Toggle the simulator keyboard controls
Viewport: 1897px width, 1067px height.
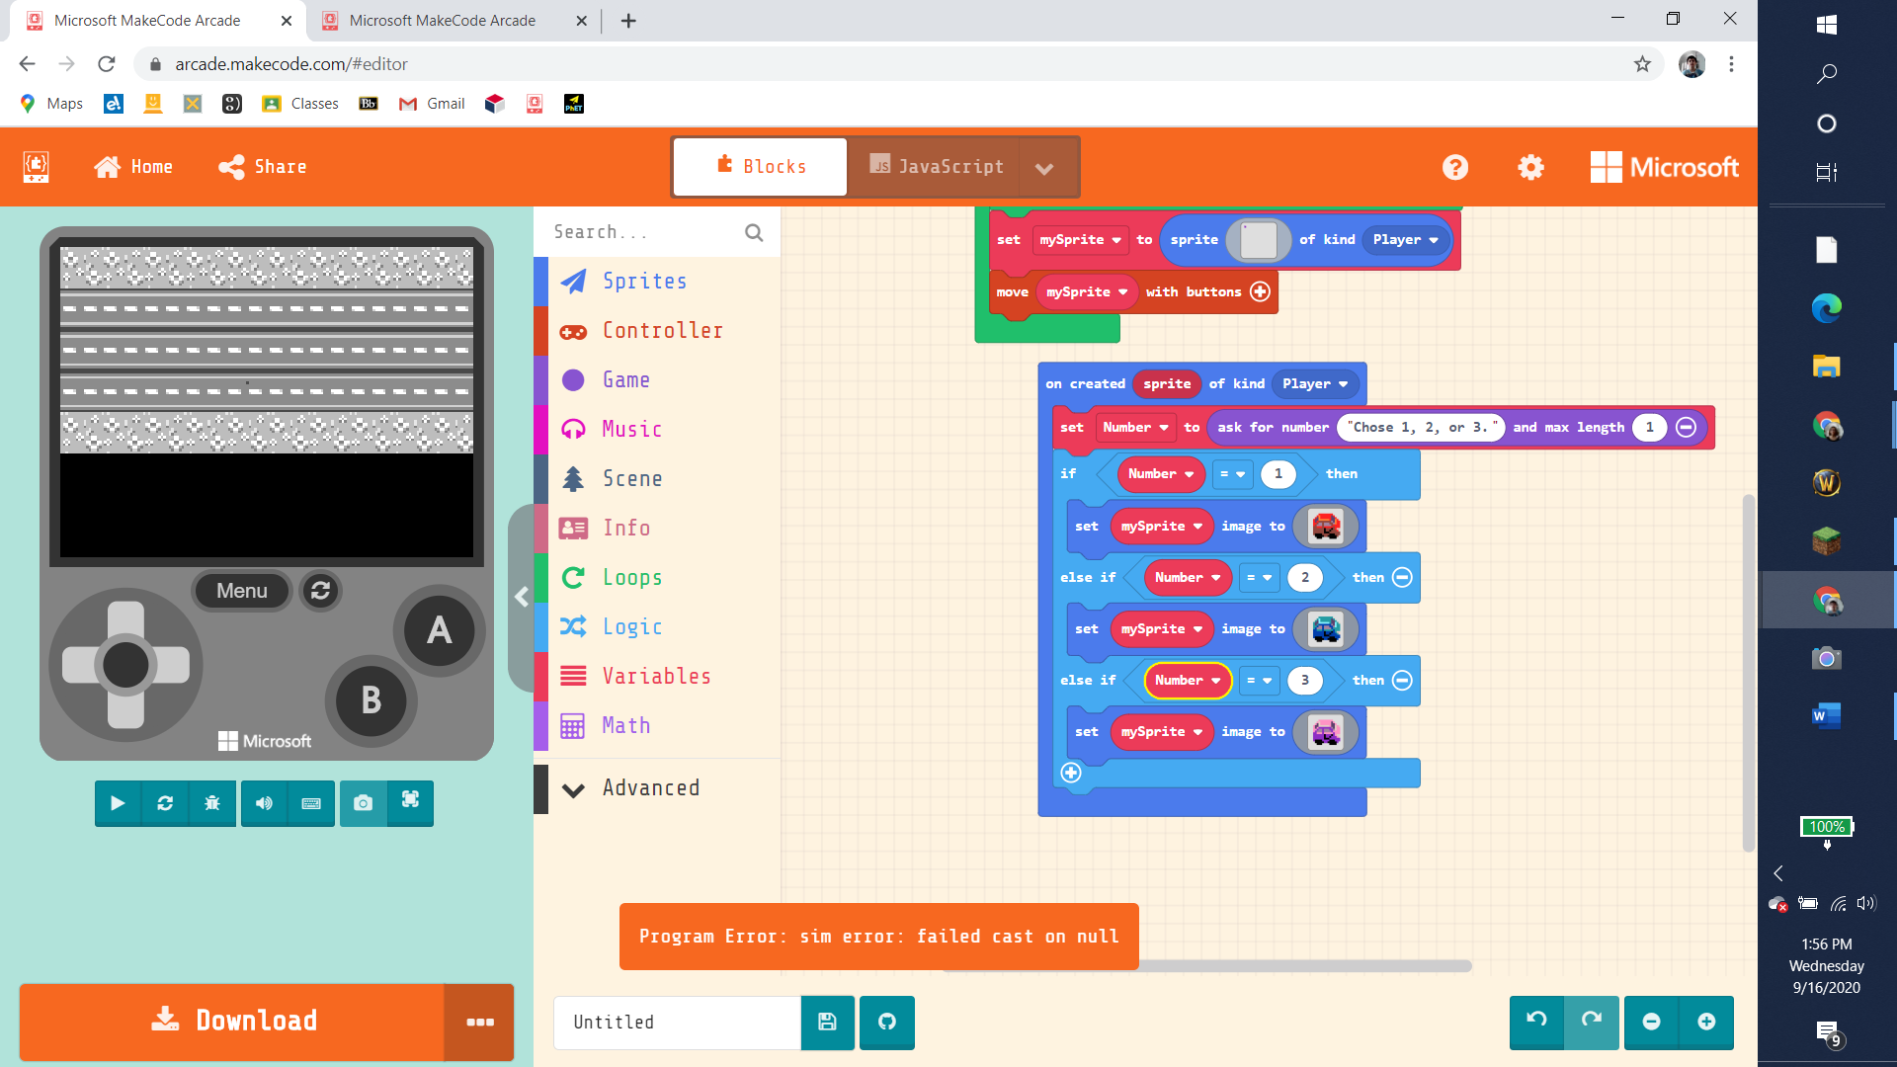click(x=311, y=803)
